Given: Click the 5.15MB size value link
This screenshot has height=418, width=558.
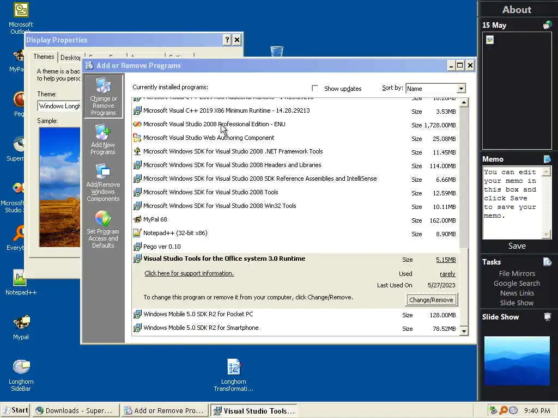Looking at the screenshot, I should (x=446, y=260).
